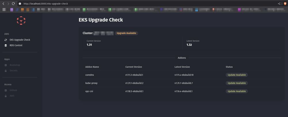Go back with the browser back arrow
288x117 pixels.
tap(3, 3)
